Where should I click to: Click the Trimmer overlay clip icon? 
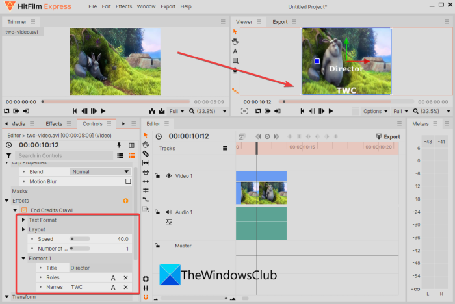point(162,111)
